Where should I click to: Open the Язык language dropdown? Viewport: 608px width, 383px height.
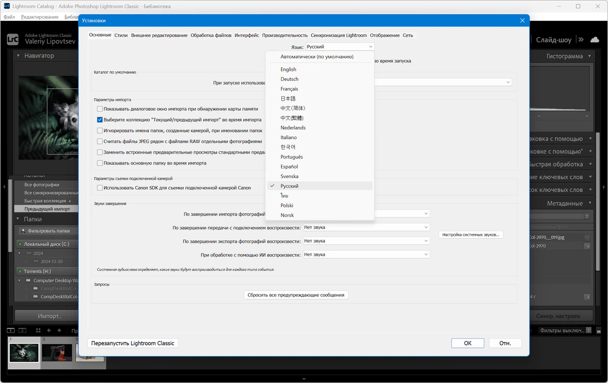[340, 47]
